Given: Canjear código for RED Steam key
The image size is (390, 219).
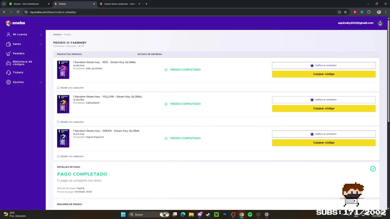Looking at the screenshot, I should 324,74.
